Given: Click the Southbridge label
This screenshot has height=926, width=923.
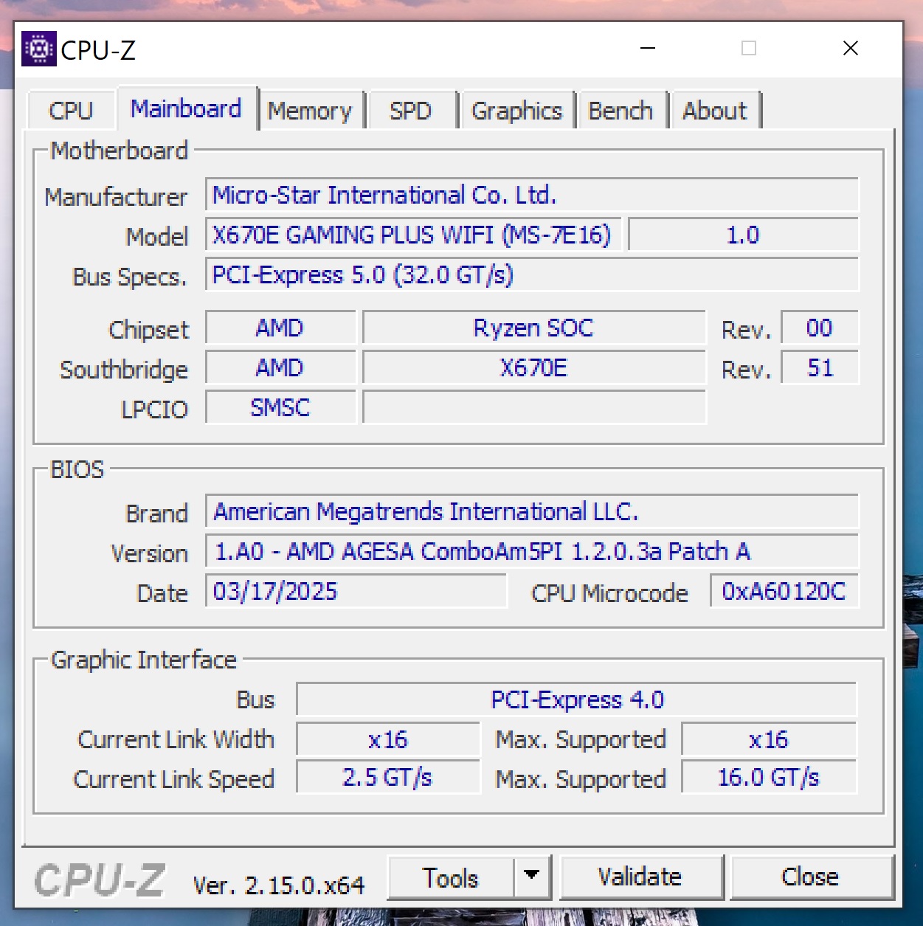Looking at the screenshot, I should coord(124,370).
